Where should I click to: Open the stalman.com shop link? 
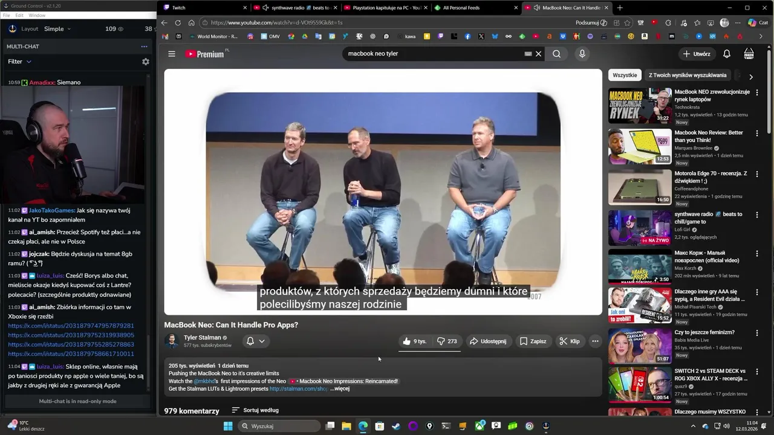(299, 389)
